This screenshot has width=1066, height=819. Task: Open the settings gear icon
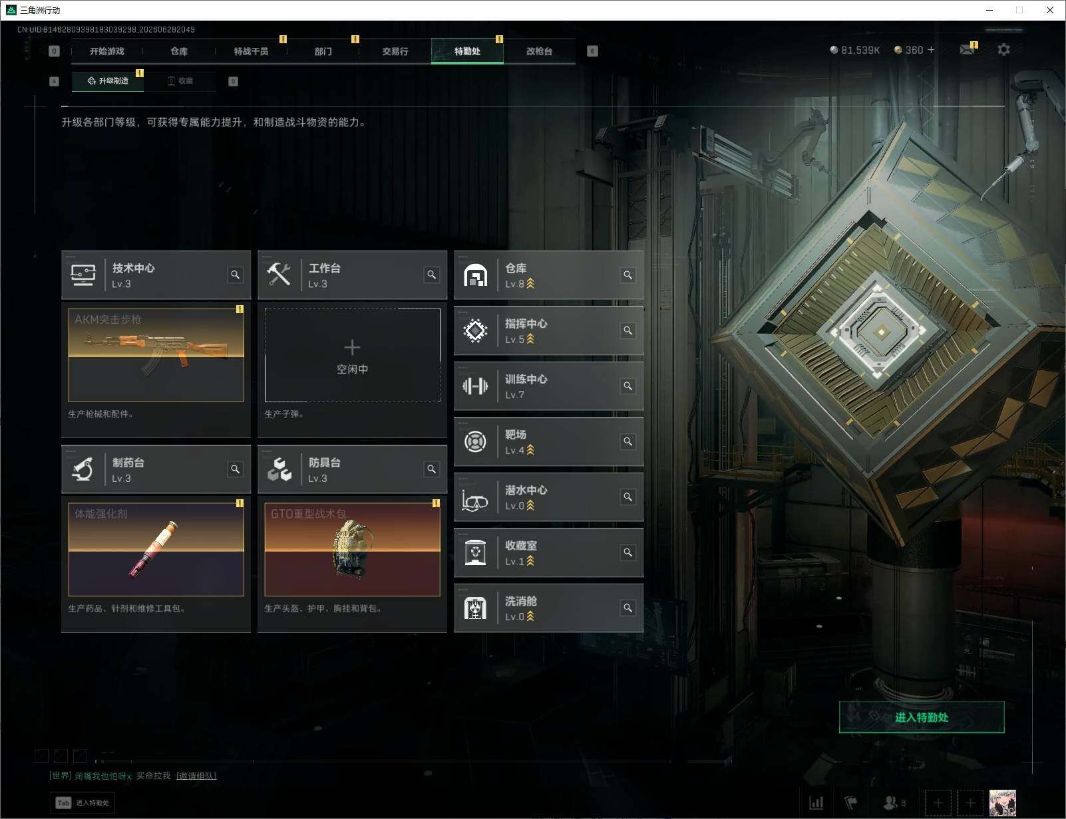1003,50
